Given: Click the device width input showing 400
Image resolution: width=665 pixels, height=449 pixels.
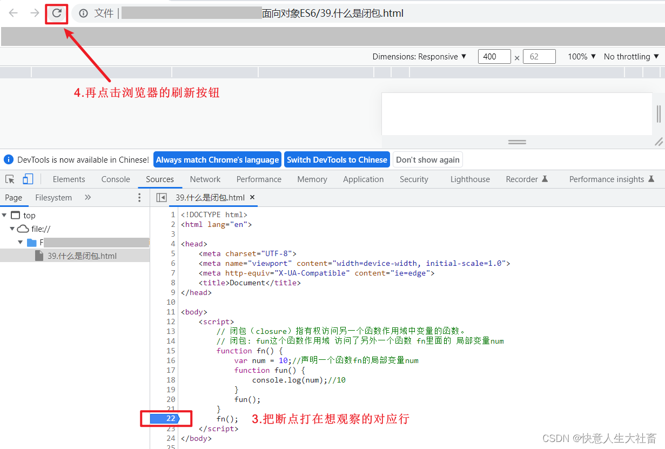Looking at the screenshot, I should 494,56.
